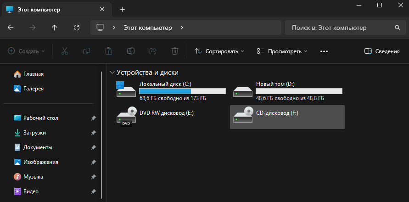This screenshot has height=202, width=409.
Task: Click the Локальный диск (C:) label
Action: coord(165,84)
